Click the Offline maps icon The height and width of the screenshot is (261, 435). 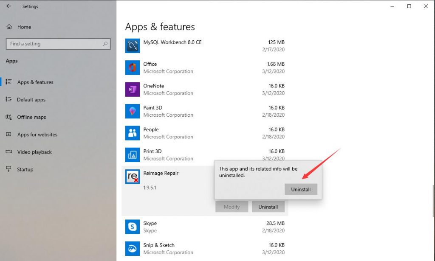coord(8,117)
